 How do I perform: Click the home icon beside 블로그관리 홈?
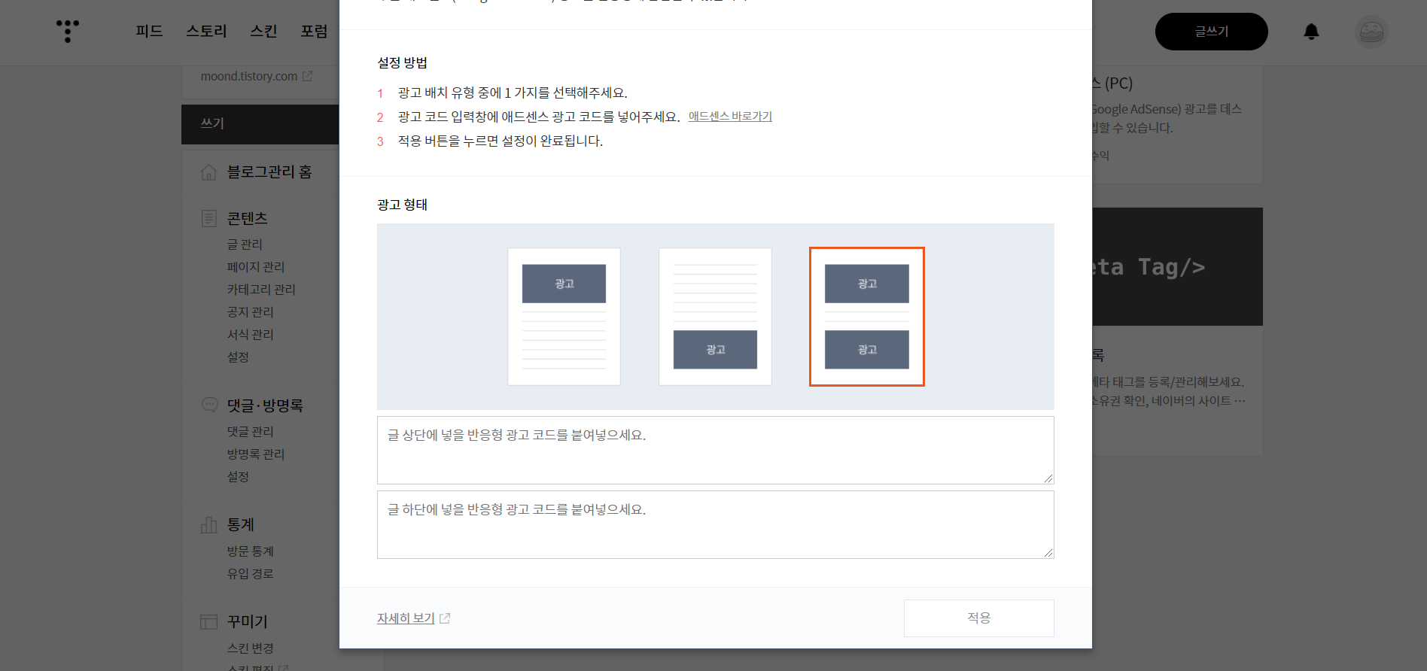pos(209,172)
